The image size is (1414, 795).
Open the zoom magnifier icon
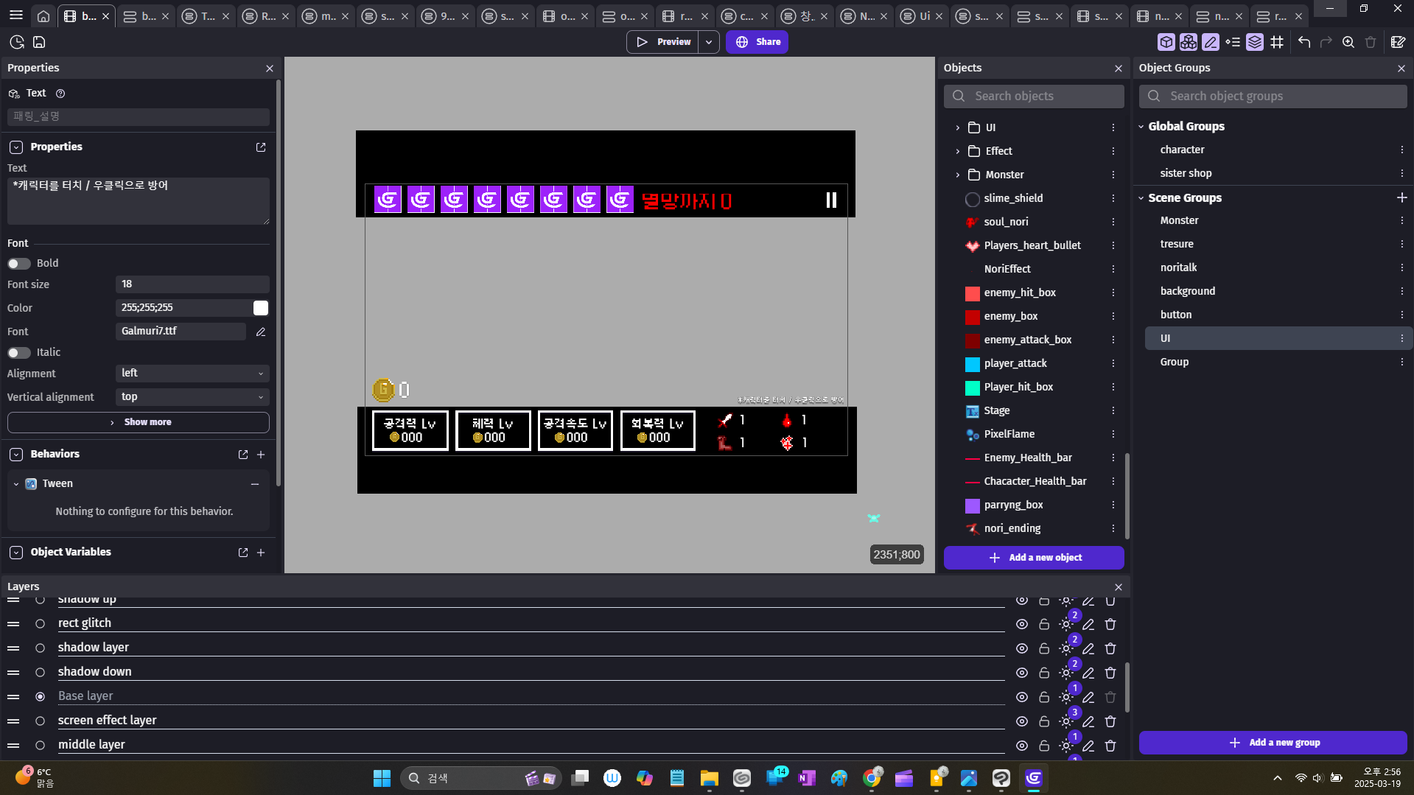[1348, 42]
